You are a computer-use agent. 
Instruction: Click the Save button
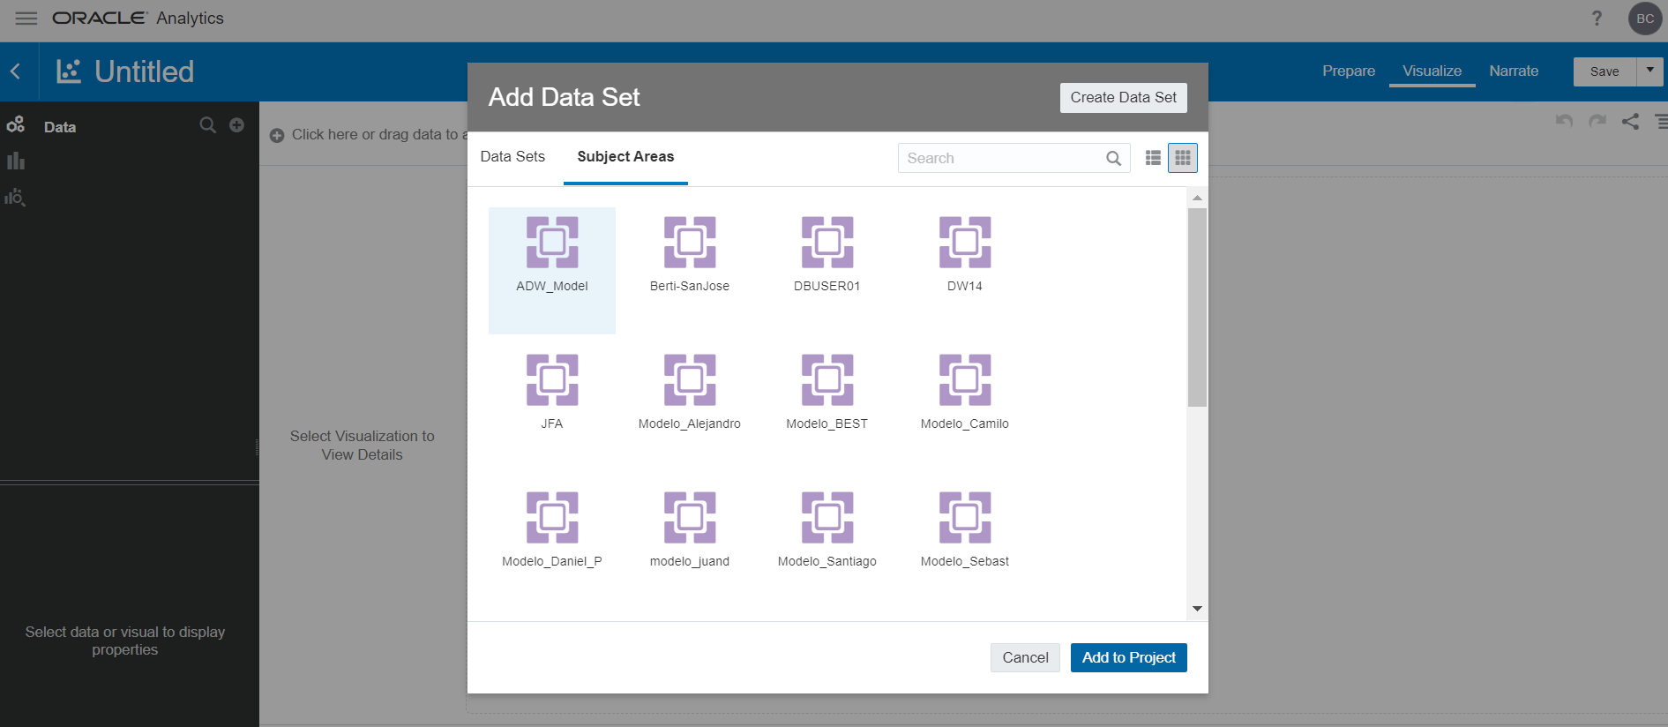point(1604,71)
